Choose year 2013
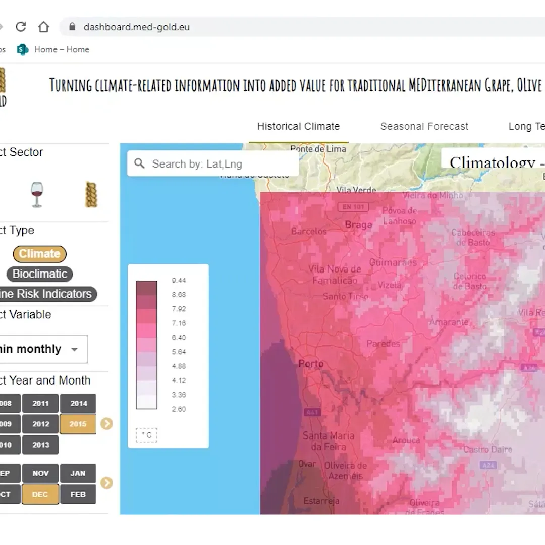The height and width of the screenshot is (545, 545). pos(40,445)
